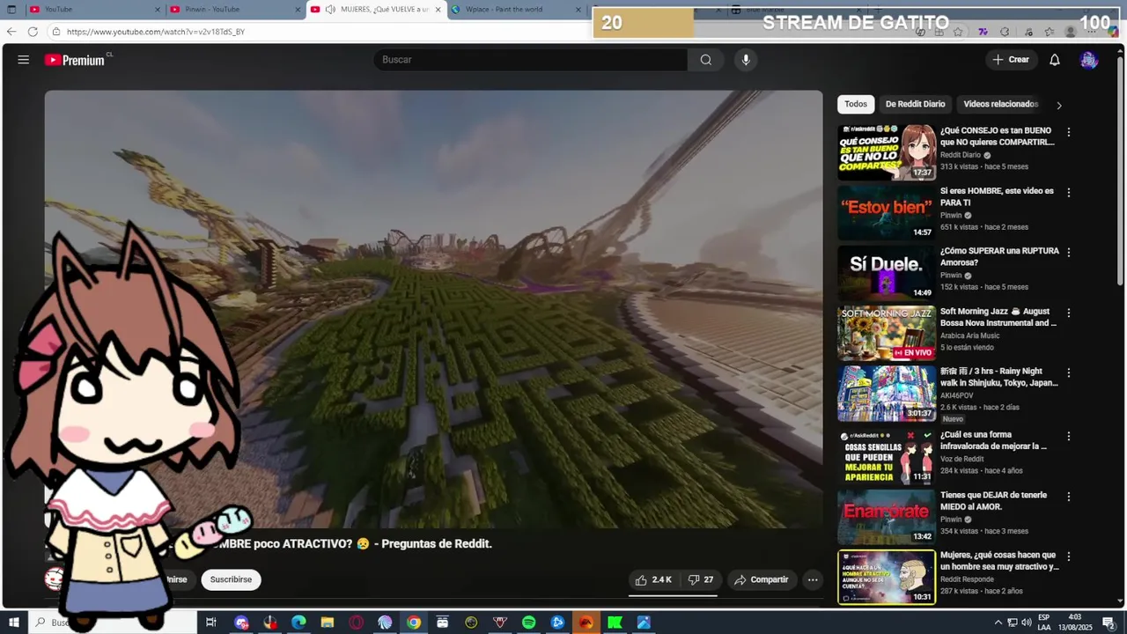1127x634 pixels.
Task: Open the Sí Duele thumbnail video
Action: tap(887, 272)
